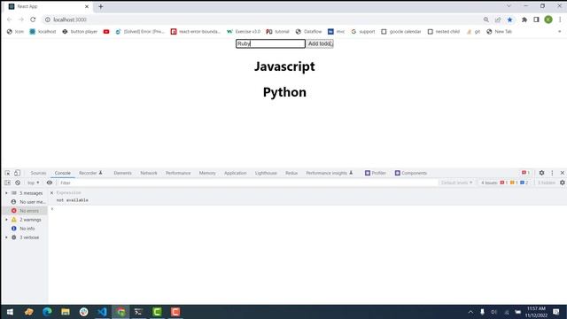Image resolution: width=567 pixels, height=319 pixels.
Task: Open the zoom magnifier icon in address bar
Action: [486, 19]
